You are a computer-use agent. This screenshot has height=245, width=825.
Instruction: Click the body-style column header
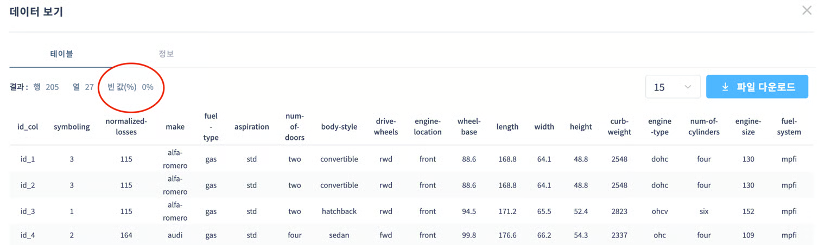[339, 127]
